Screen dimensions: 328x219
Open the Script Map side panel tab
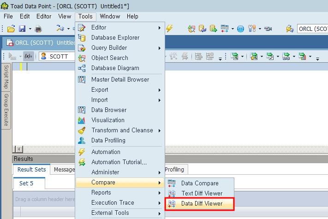(6, 77)
